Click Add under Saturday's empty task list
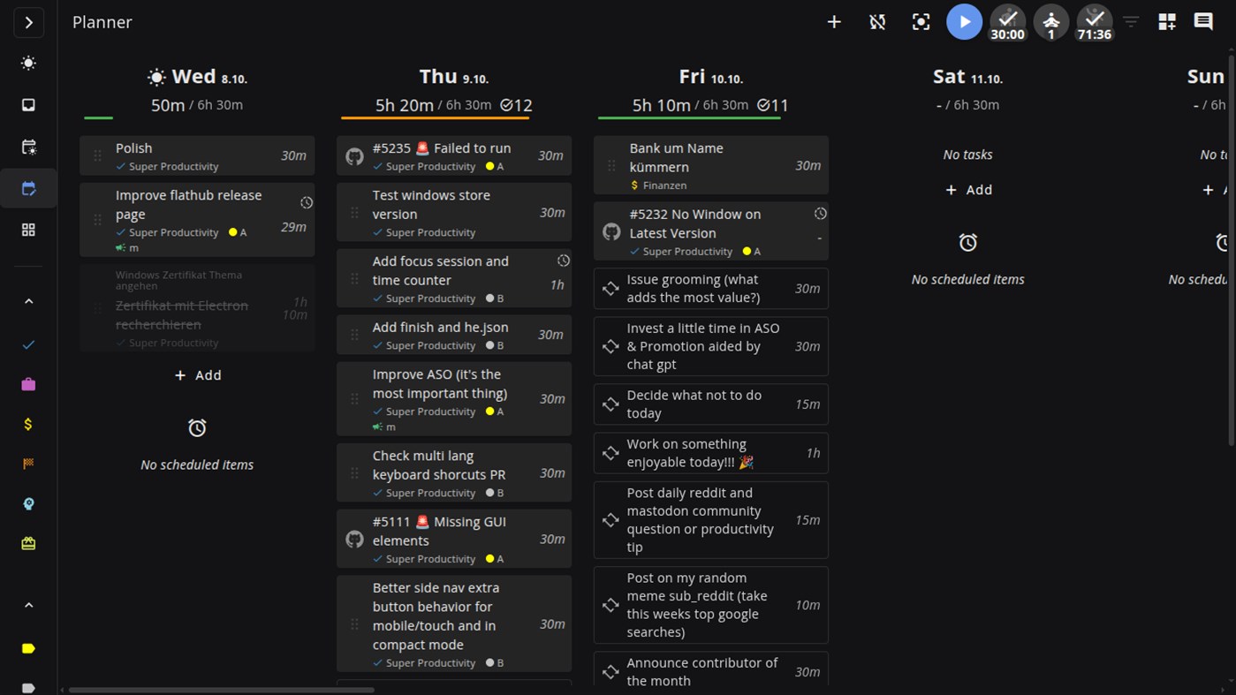The height and width of the screenshot is (695, 1236). [x=967, y=189]
